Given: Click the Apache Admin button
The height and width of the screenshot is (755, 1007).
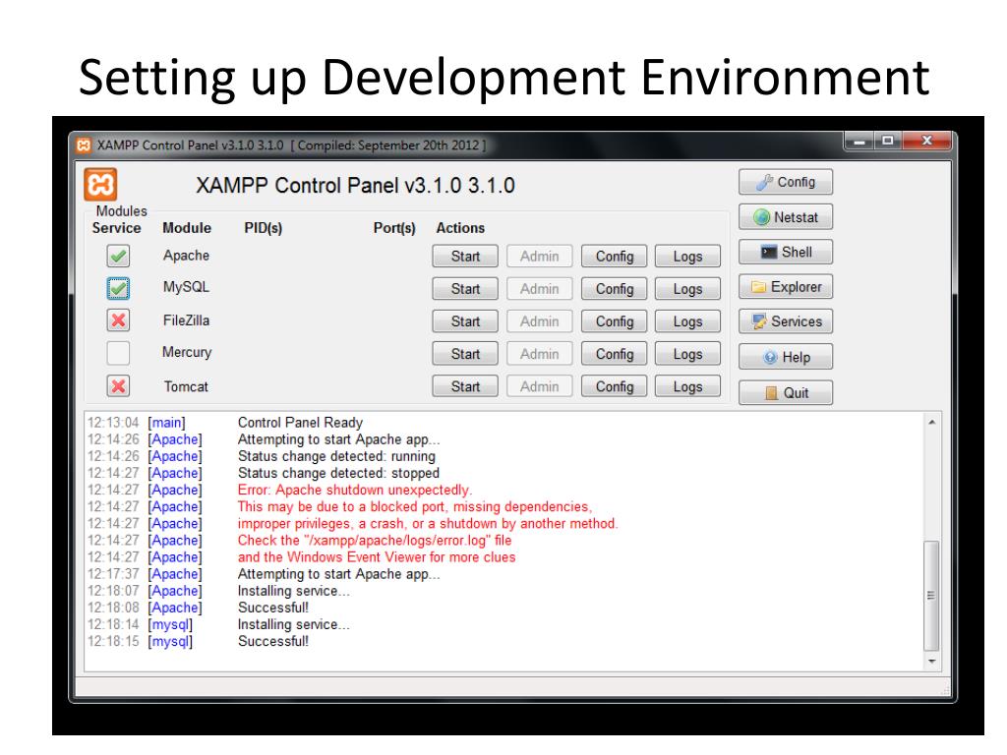Looking at the screenshot, I should (x=540, y=257).
